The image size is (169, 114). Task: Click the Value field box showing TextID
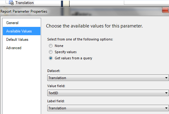[108, 93]
